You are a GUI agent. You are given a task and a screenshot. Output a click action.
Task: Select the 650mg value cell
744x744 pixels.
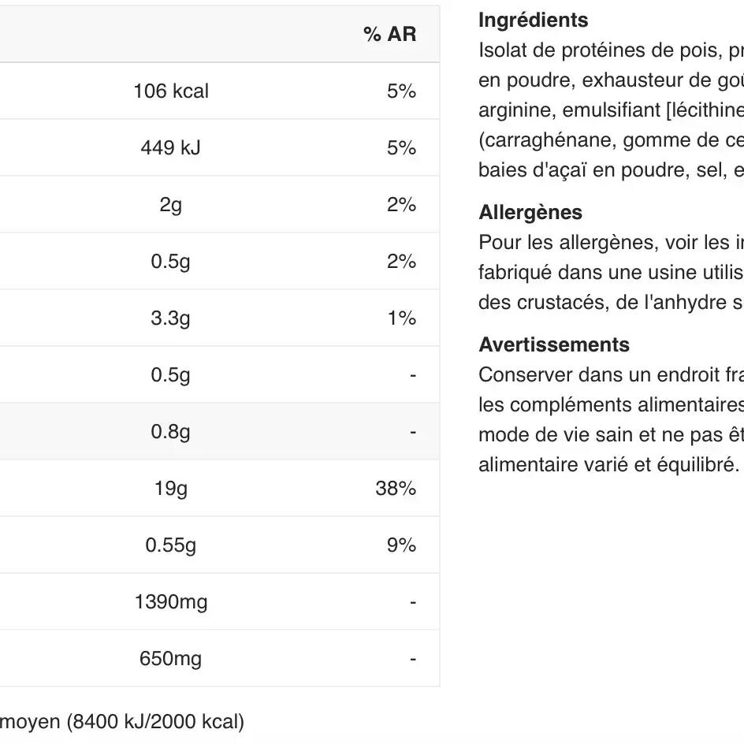coord(171,659)
